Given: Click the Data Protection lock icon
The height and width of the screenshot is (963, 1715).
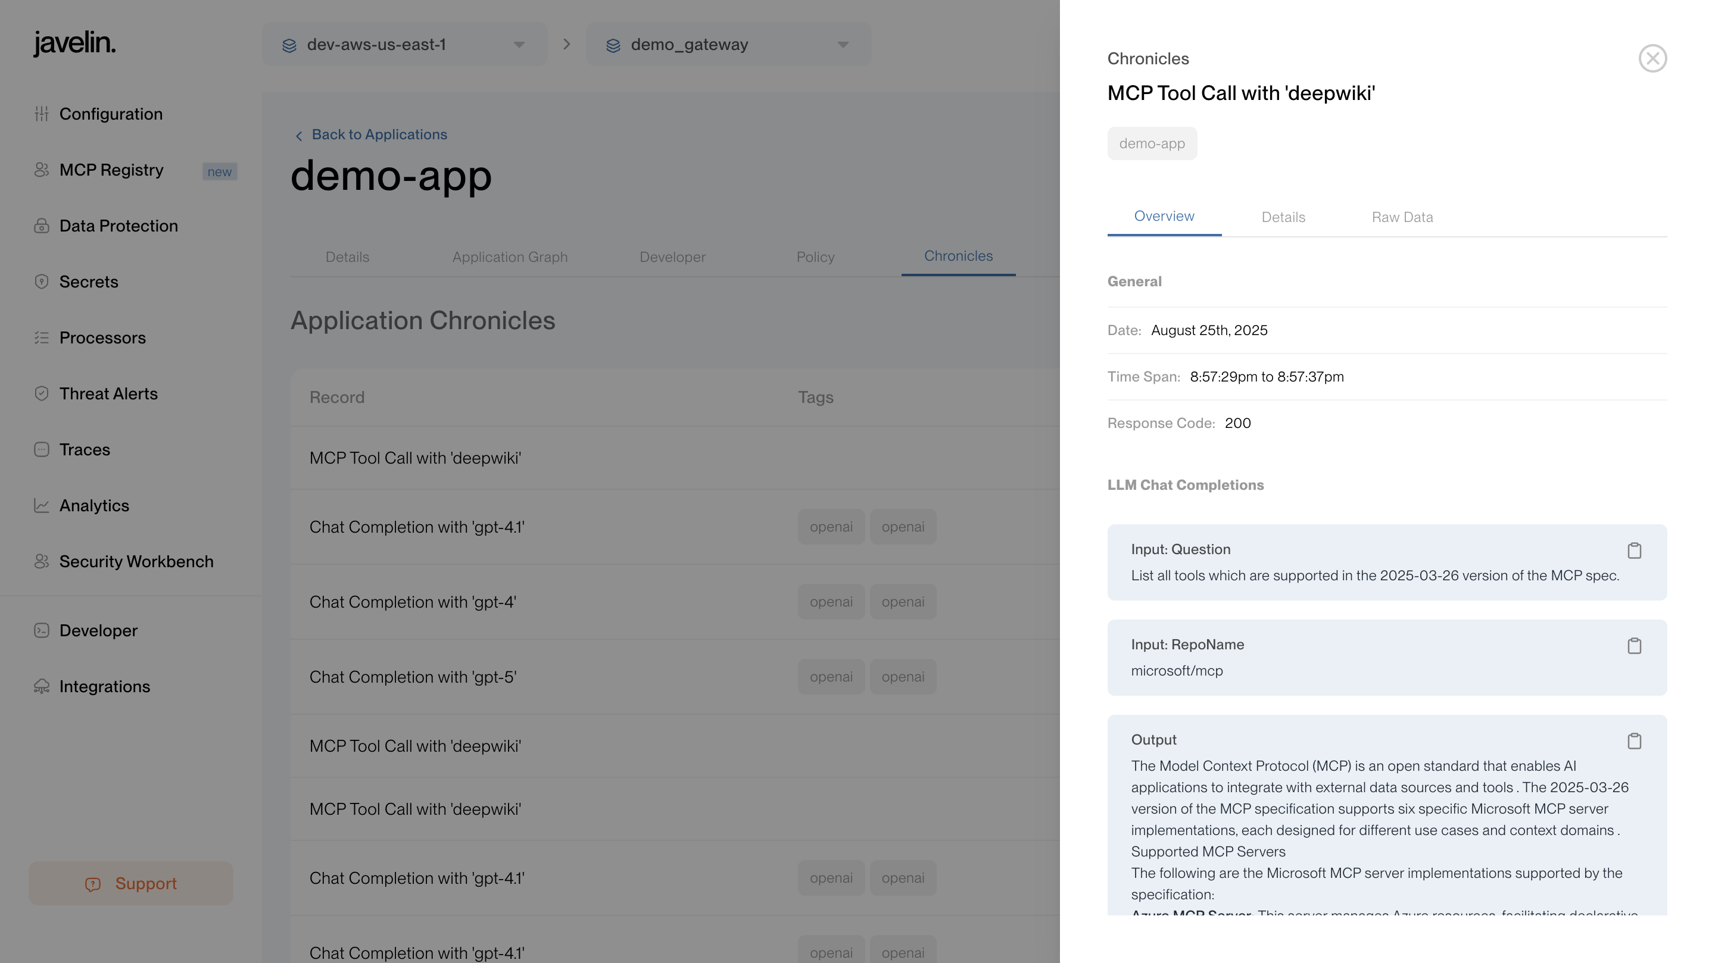Looking at the screenshot, I should [x=41, y=226].
